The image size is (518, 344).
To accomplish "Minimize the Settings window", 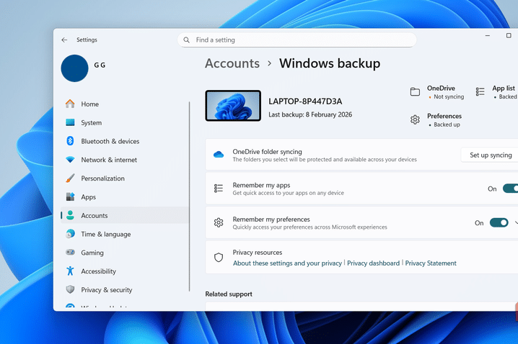I will coord(487,35).
